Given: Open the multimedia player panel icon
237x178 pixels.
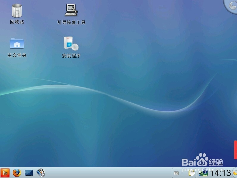Looking at the screenshot, I should pos(40,173).
